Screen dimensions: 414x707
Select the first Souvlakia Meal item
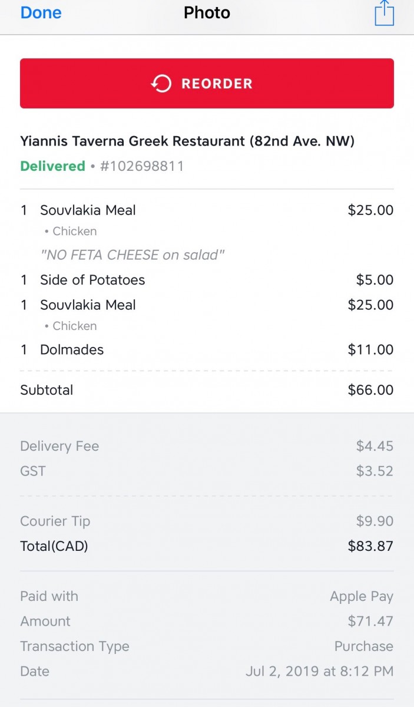(88, 210)
